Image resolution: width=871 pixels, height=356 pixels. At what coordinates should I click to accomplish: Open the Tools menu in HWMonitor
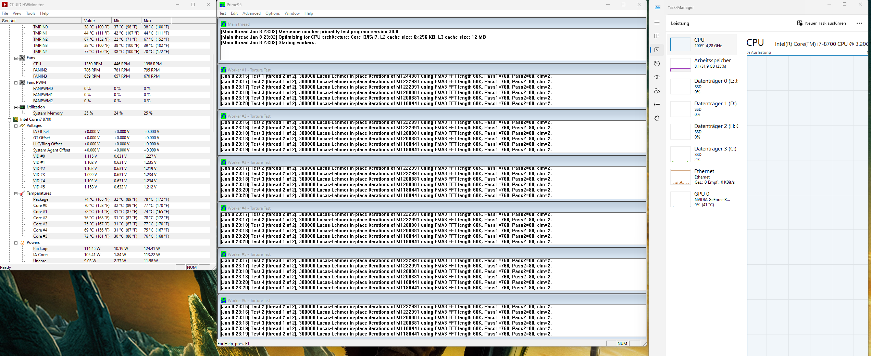(30, 13)
